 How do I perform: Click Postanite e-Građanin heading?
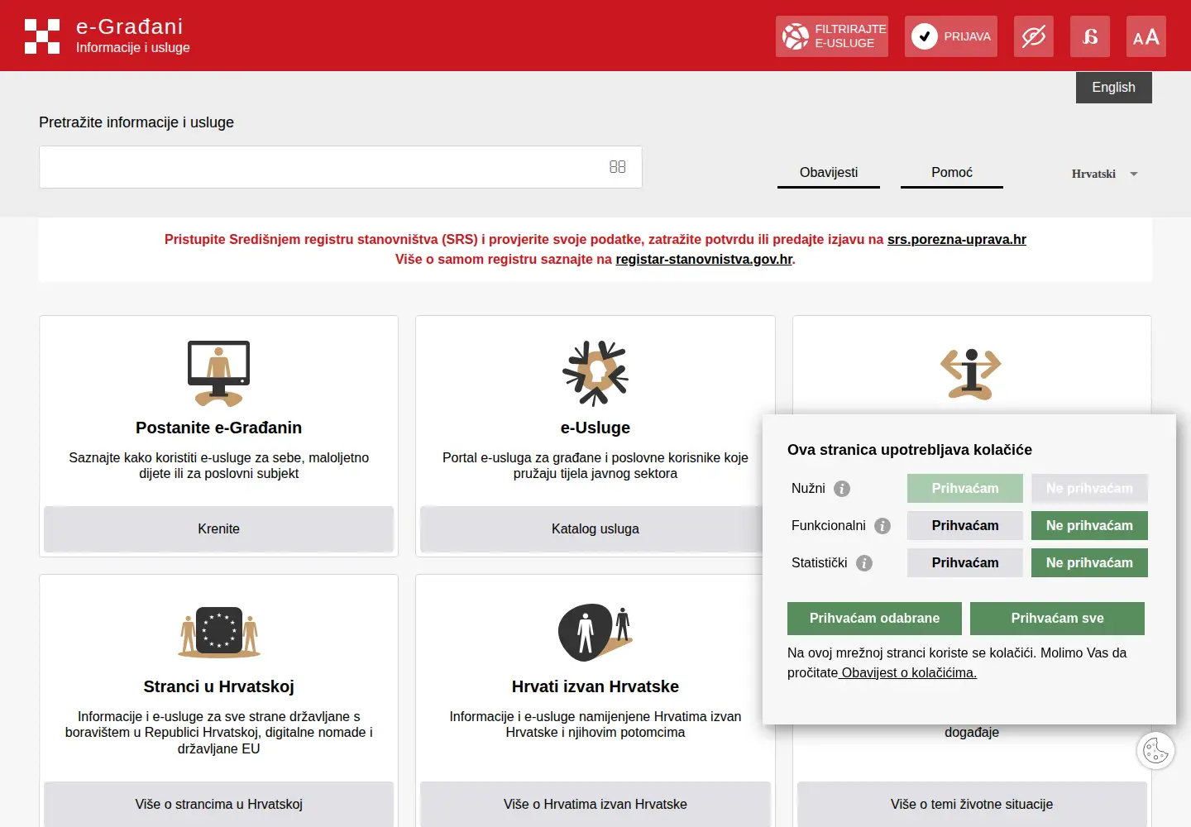[x=219, y=428]
